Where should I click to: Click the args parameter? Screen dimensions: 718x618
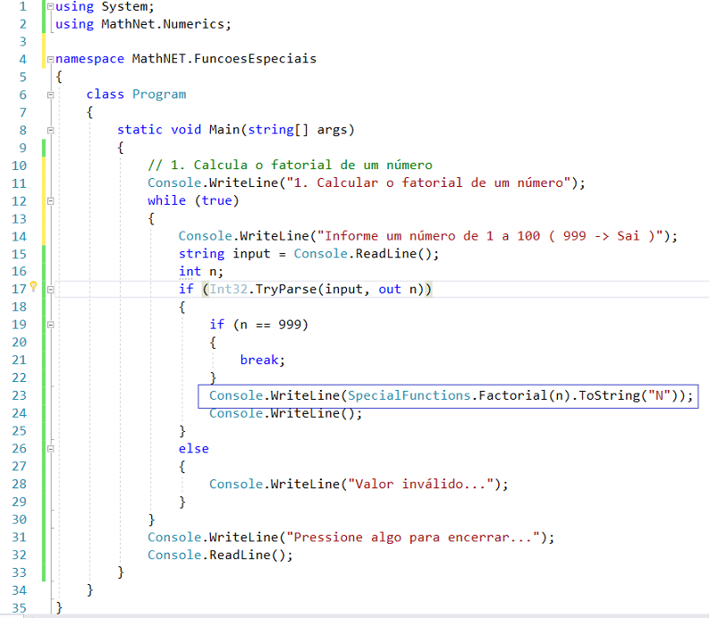pyautogui.click(x=332, y=130)
